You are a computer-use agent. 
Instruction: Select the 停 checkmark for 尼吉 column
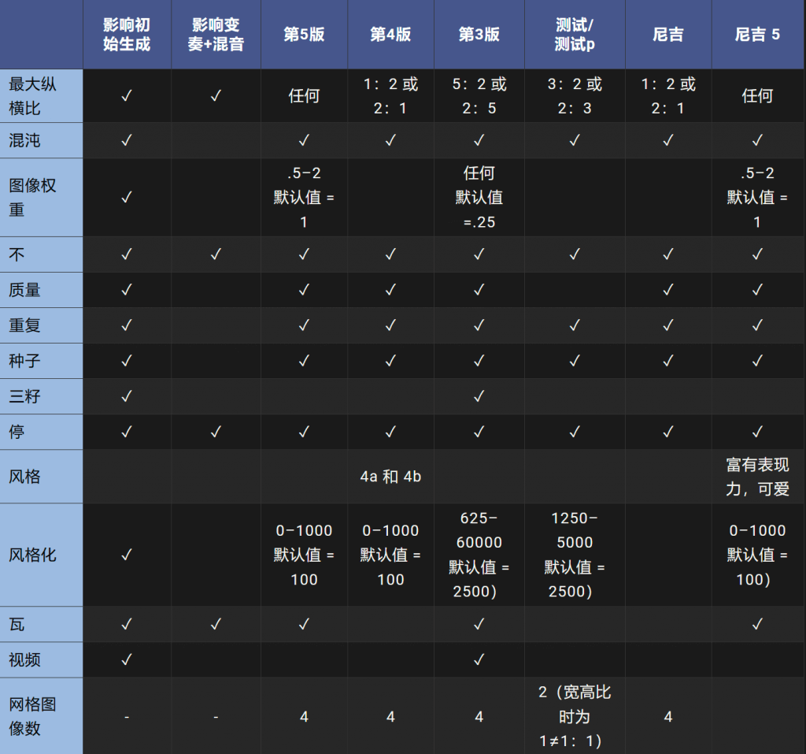pyautogui.click(x=667, y=432)
